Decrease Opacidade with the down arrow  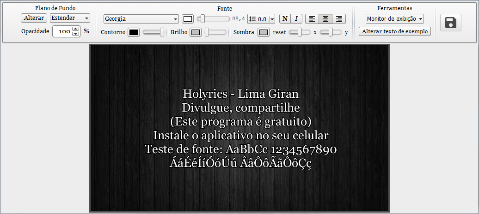coord(76,34)
